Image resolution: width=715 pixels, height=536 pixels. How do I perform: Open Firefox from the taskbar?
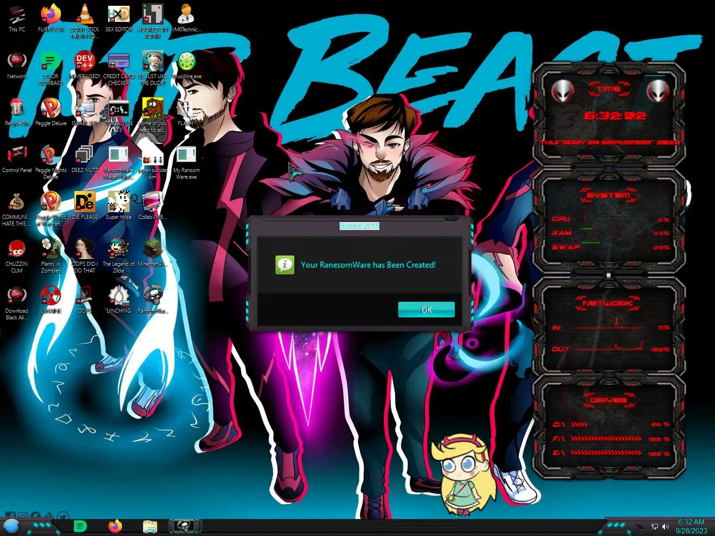coord(115,526)
